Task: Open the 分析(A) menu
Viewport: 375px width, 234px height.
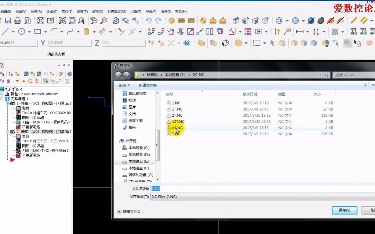Action: pos(36,12)
